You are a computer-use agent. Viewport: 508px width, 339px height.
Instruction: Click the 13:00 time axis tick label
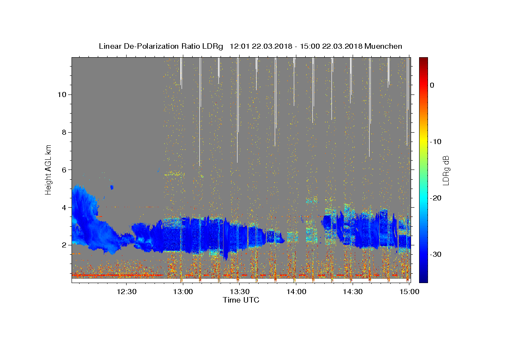[183, 292]
